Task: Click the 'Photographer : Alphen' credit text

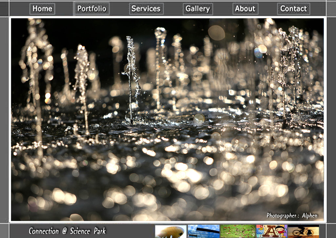Action: [292, 215]
